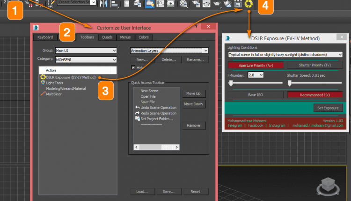This screenshot has height=201, width=351.
Task: Switch to the Keyboard tab
Action: click(x=45, y=37)
